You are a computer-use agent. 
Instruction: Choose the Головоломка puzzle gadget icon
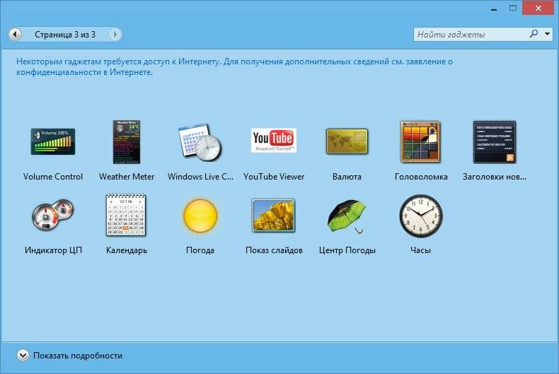(421, 142)
